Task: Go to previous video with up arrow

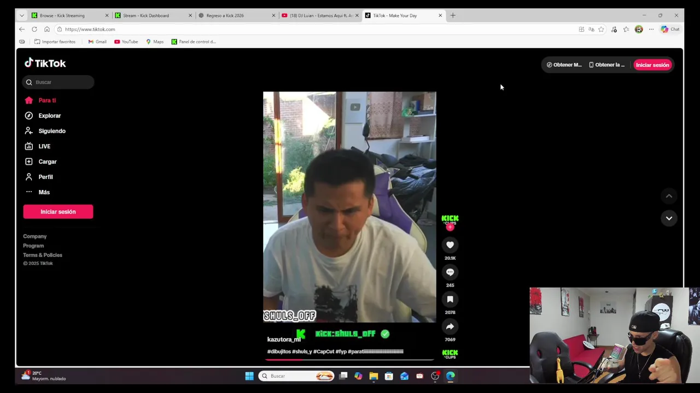Action: [x=669, y=196]
